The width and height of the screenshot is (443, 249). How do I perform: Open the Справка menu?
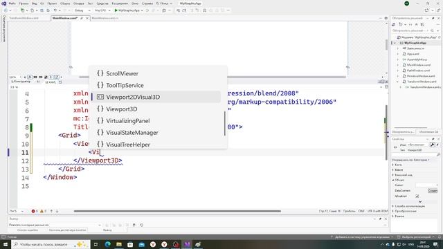click(147, 3)
